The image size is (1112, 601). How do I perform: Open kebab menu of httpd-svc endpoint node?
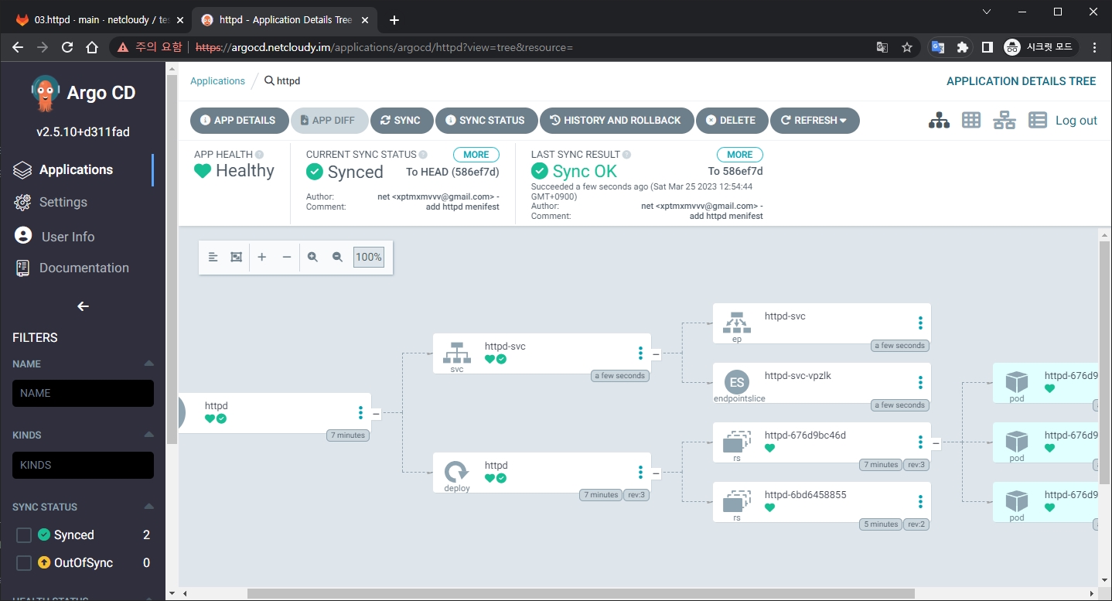(x=920, y=323)
